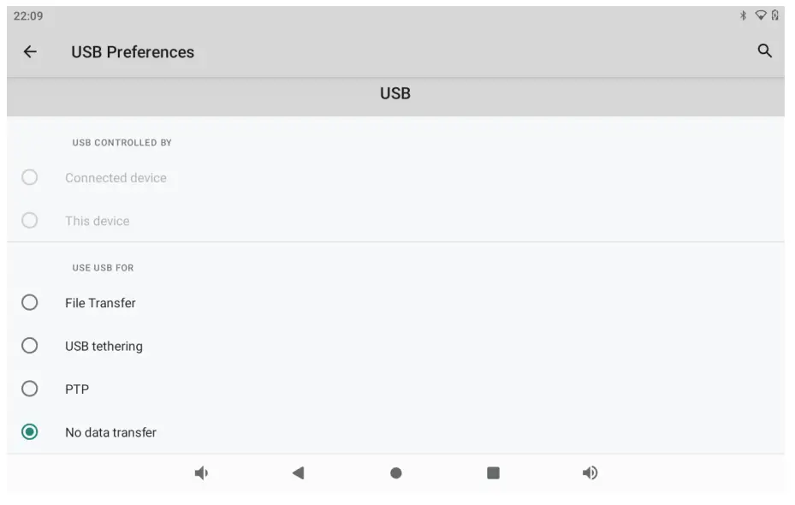Screen dimensions: 795x505
Task: Tap the File Transfer label
Action: click(100, 303)
